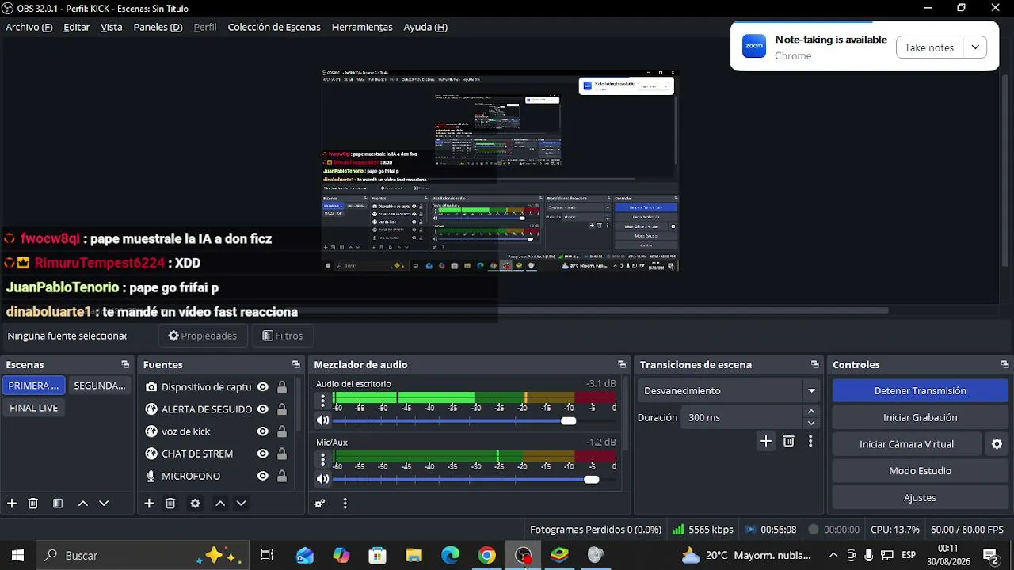This screenshot has height=570, width=1014.
Task: Click Iniciar Grabación button
Action: 920,417
